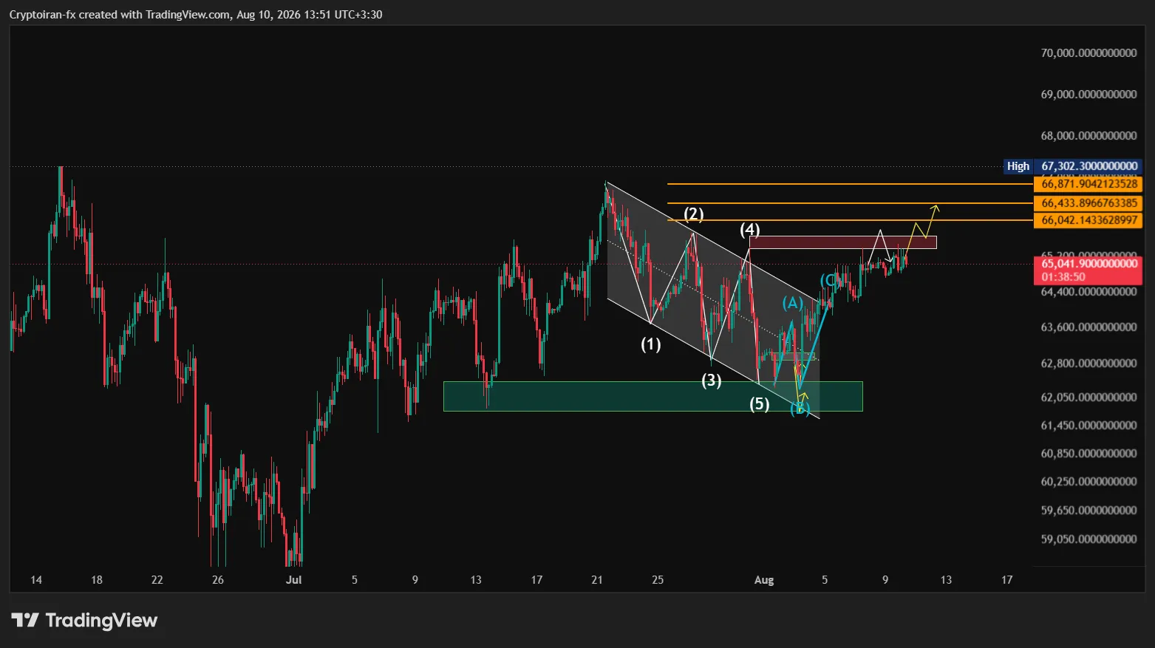This screenshot has height=648, width=1155.
Task: Select the 01:38:50 candle countdown timer
Action: pos(1063,277)
